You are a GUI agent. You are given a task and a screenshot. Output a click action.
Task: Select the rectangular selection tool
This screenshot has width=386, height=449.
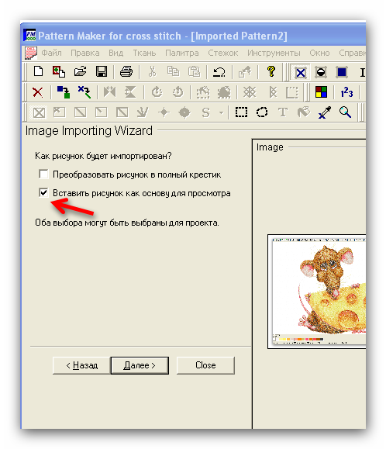coord(241,112)
